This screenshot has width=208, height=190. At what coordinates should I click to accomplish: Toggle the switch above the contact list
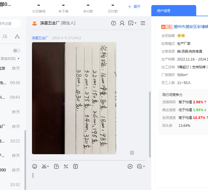(17, 51)
